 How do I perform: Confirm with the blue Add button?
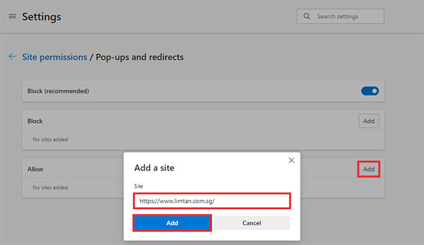click(172, 223)
